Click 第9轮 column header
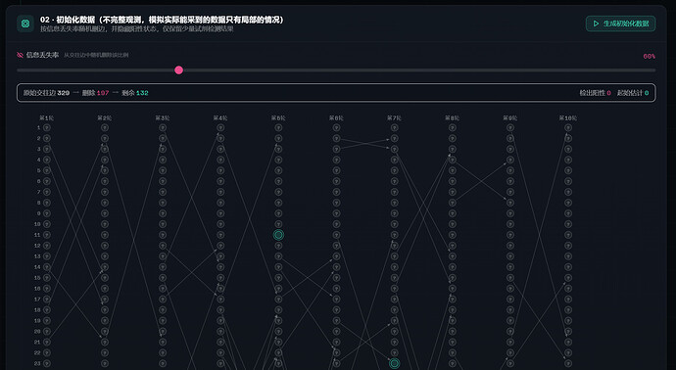This screenshot has width=676, height=370. (510, 118)
